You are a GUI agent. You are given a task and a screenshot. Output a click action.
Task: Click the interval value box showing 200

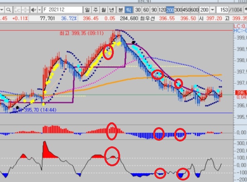[204, 10]
